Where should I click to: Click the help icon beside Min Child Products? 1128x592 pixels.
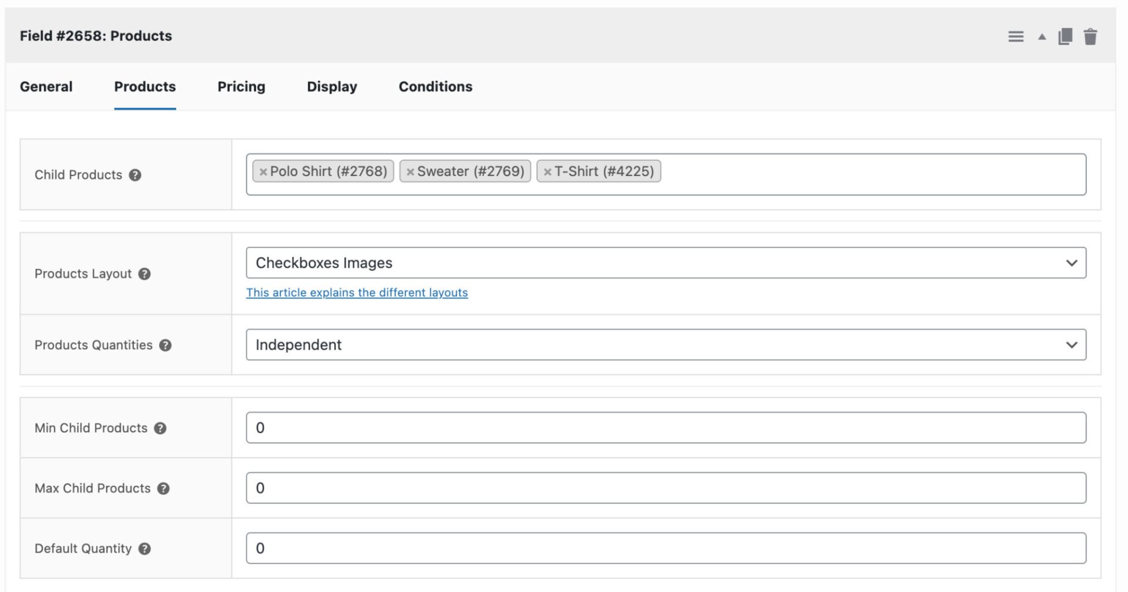[x=161, y=428]
